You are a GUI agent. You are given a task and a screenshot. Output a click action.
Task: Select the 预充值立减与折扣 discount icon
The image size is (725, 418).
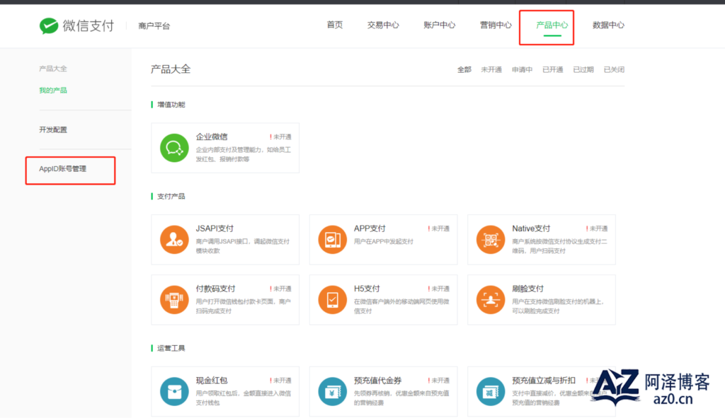491,392
